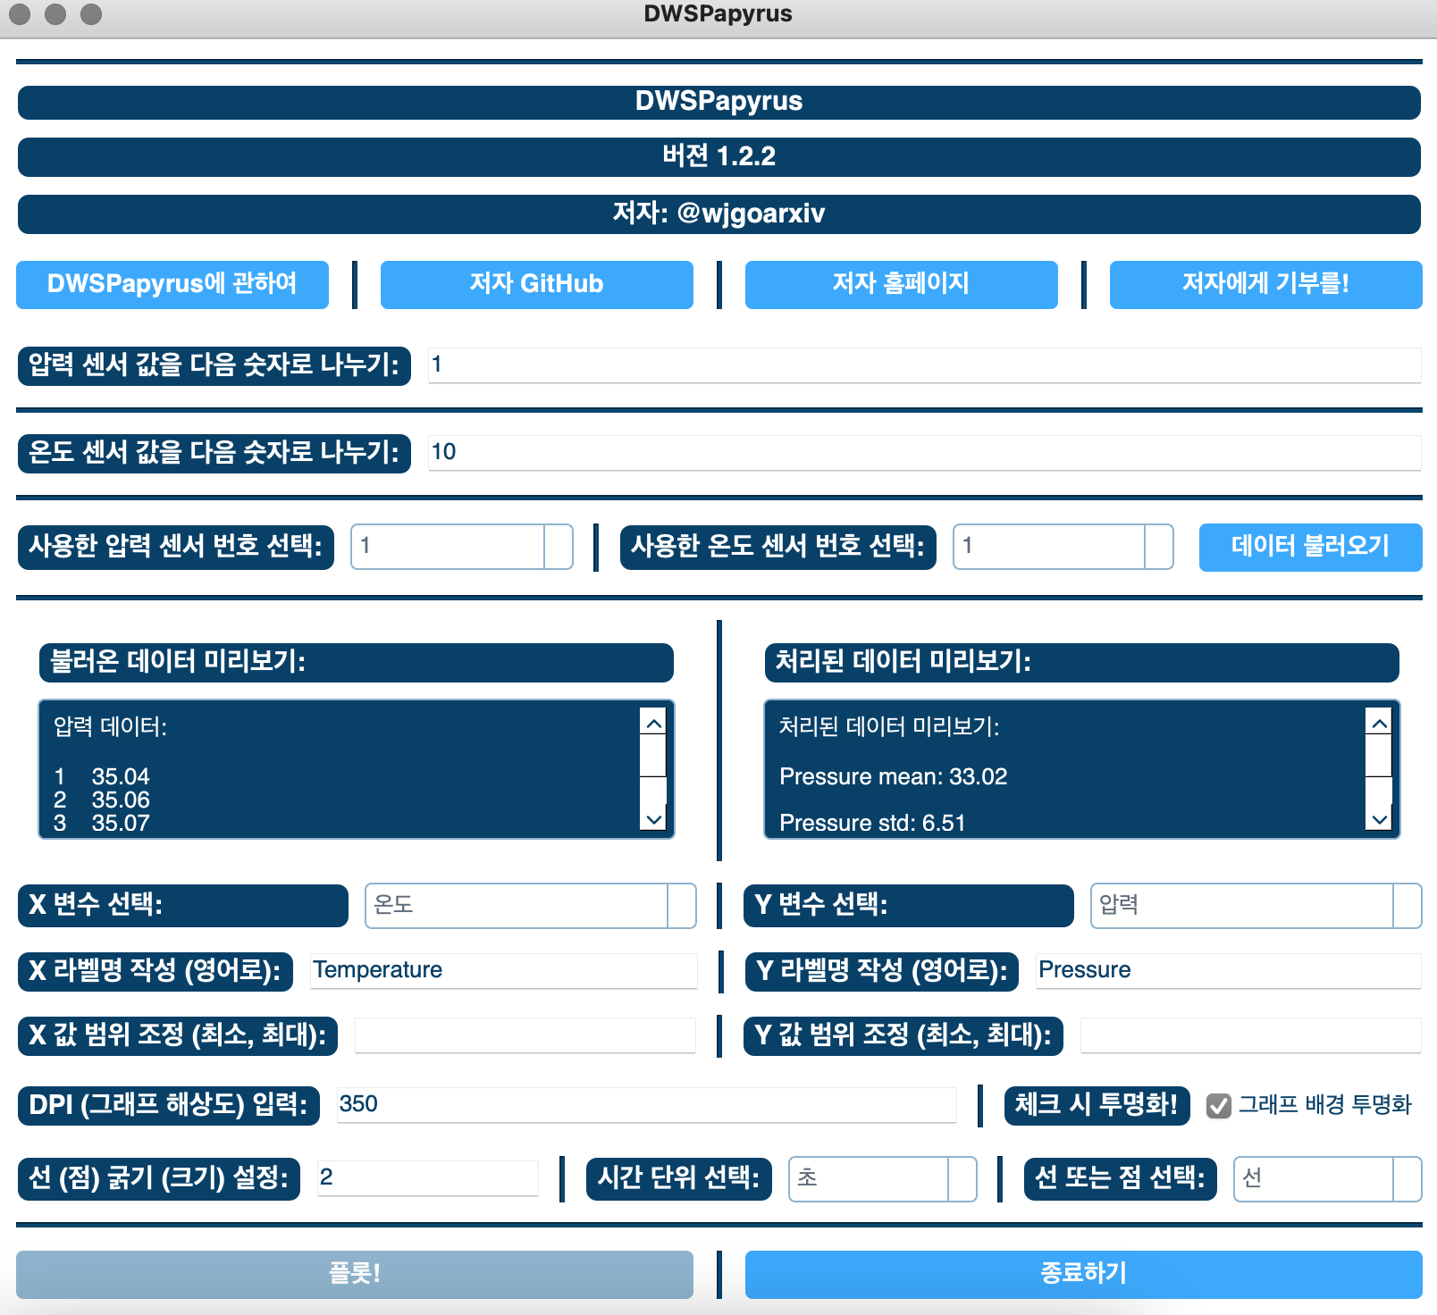Click the 플롯! plot button
Screen dimensions: 1437x1315
pyautogui.click(x=355, y=1274)
